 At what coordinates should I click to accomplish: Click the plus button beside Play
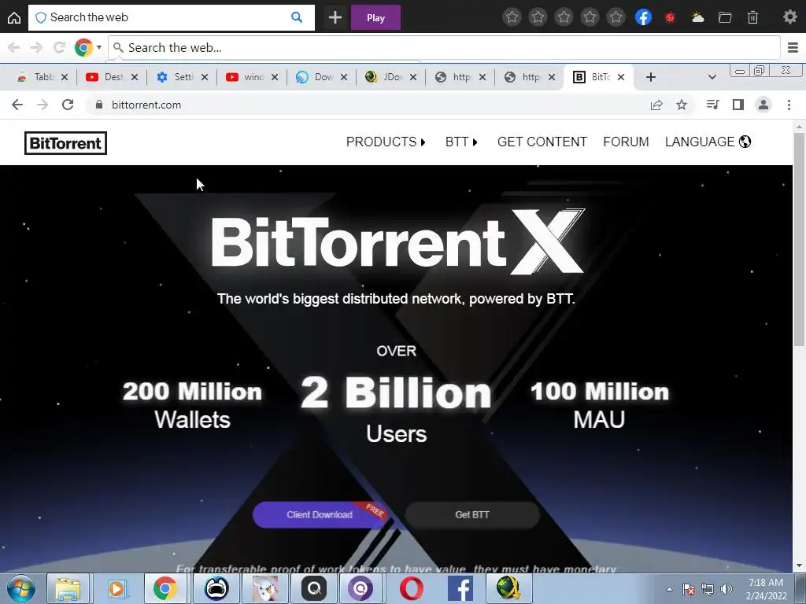pyautogui.click(x=335, y=17)
